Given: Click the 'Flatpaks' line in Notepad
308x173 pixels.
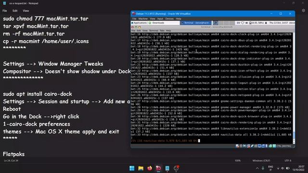Looking at the screenshot, I should click(14, 154).
